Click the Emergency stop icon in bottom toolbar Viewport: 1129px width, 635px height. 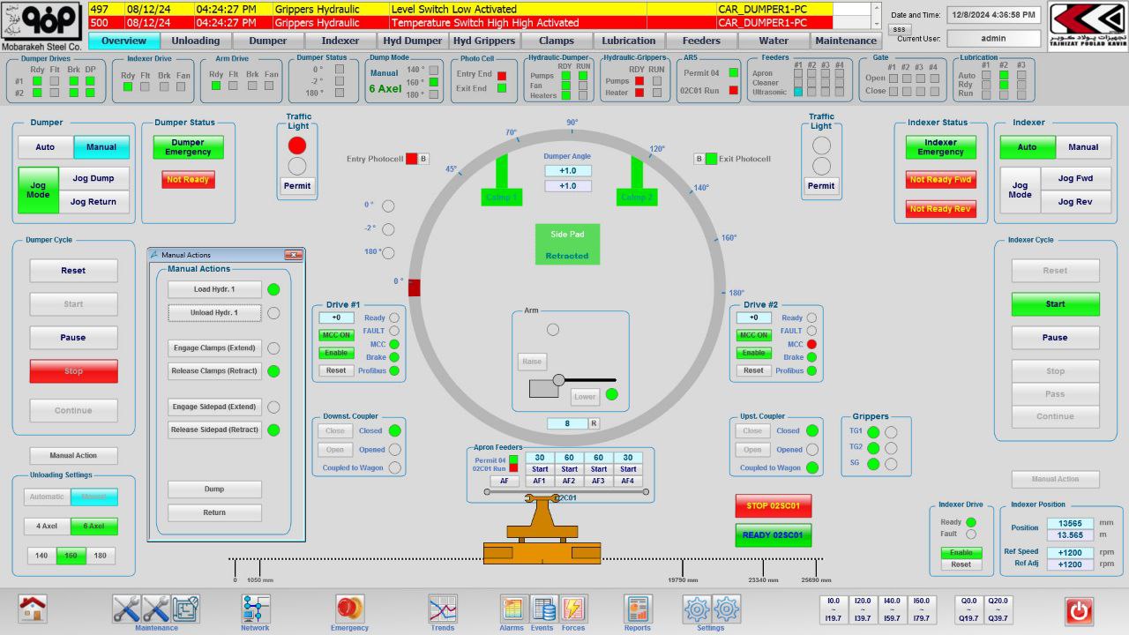[x=349, y=609]
